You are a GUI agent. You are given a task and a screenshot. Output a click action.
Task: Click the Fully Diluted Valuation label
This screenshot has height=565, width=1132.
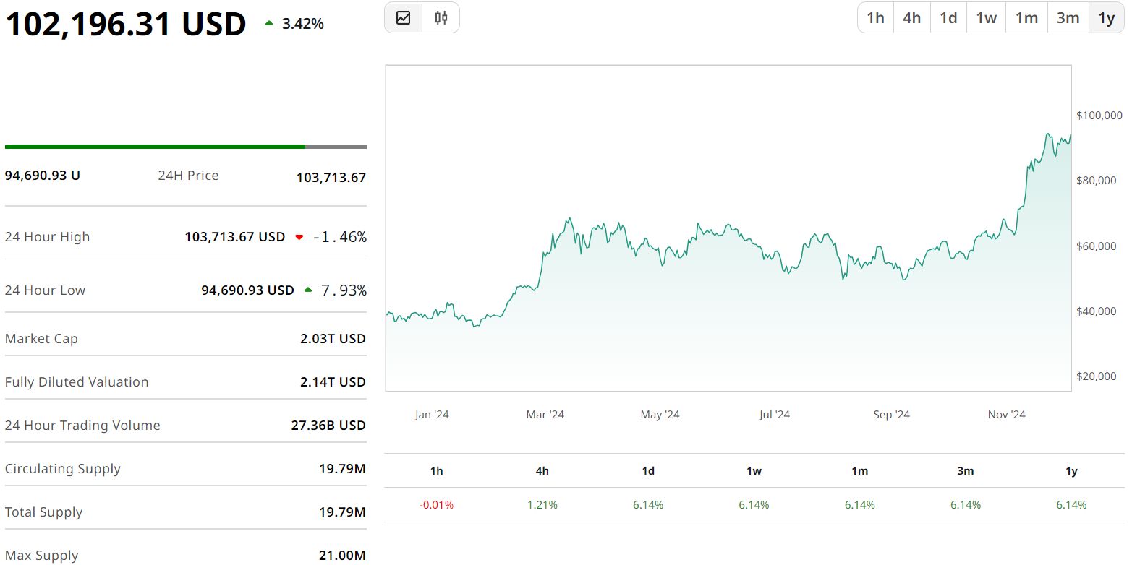pyautogui.click(x=77, y=382)
